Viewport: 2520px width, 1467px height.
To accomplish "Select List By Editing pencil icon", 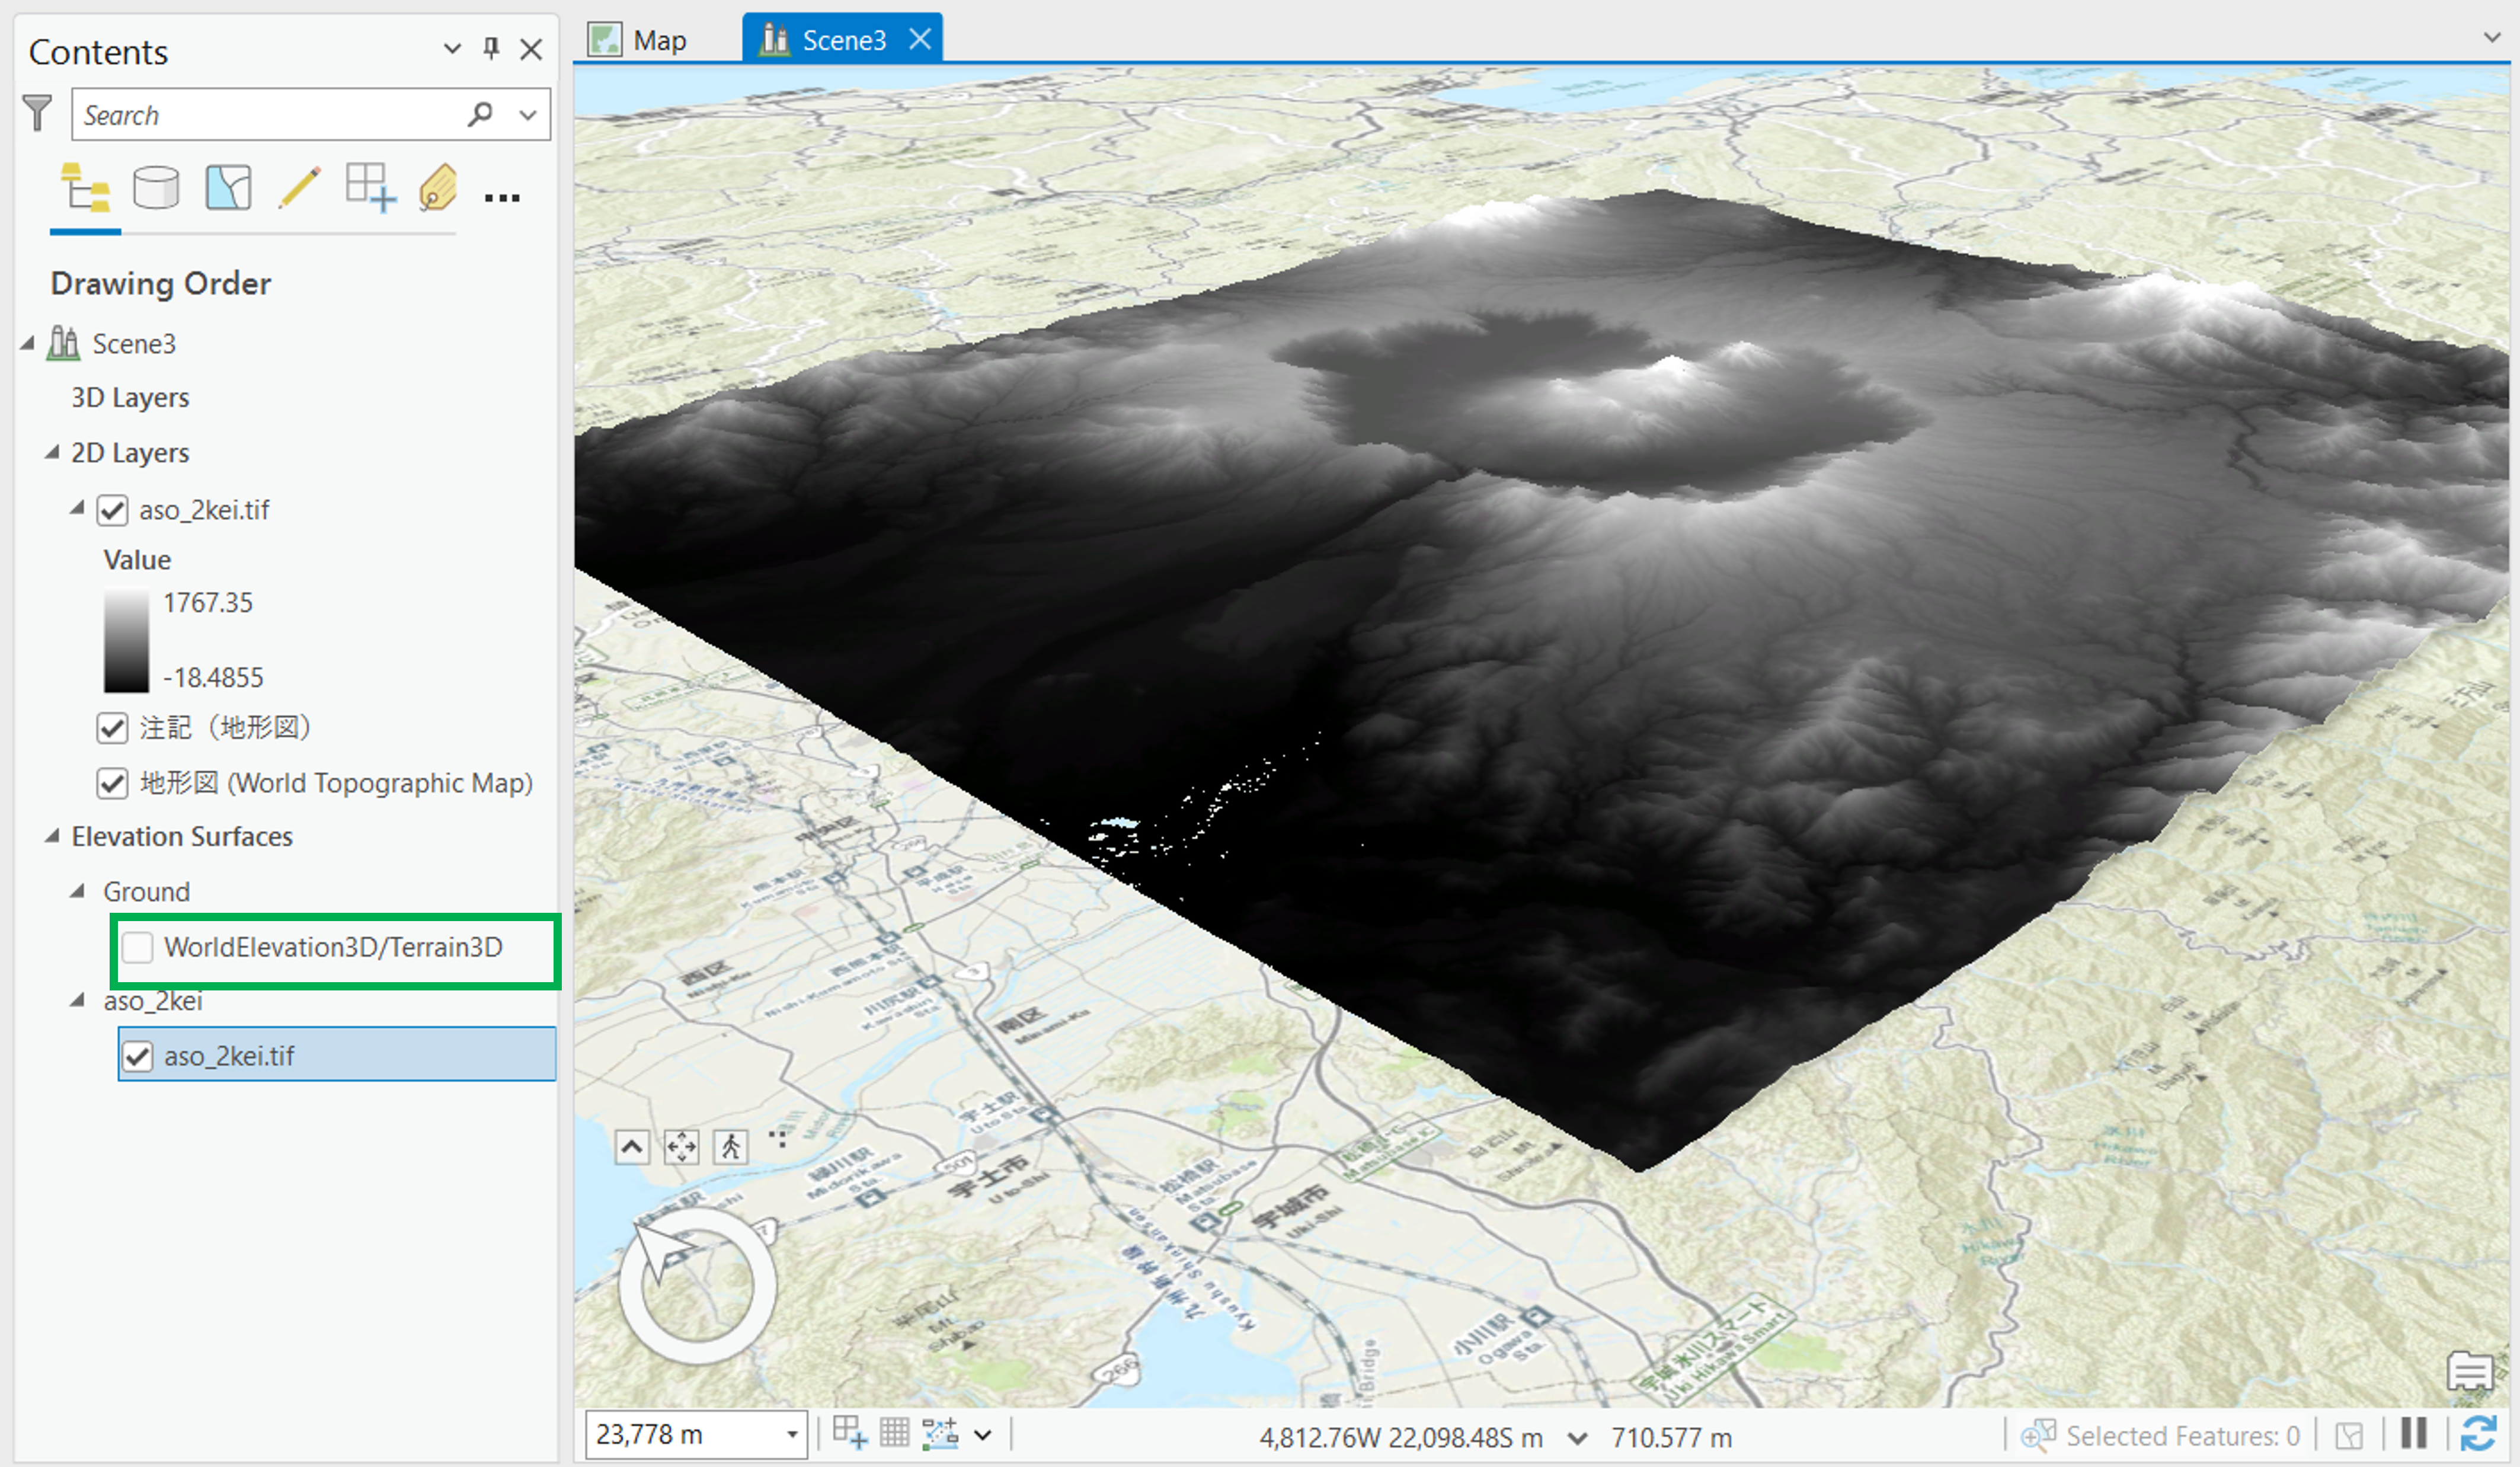I will click(299, 188).
